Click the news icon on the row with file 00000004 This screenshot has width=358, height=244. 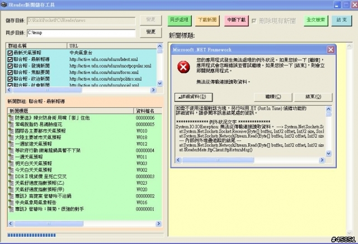[x=11, y=151]
